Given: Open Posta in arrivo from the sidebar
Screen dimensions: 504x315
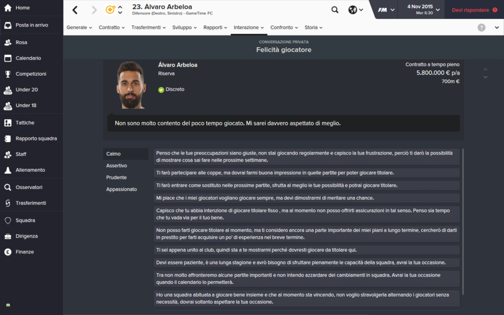Looking at the screenshot, I should coord(31,26).
